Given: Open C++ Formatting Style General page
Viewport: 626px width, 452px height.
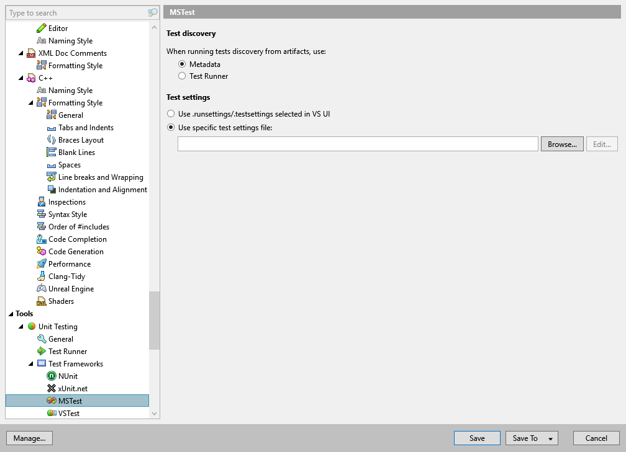Looking at the screenshot, I should click(x=71, y=115).
